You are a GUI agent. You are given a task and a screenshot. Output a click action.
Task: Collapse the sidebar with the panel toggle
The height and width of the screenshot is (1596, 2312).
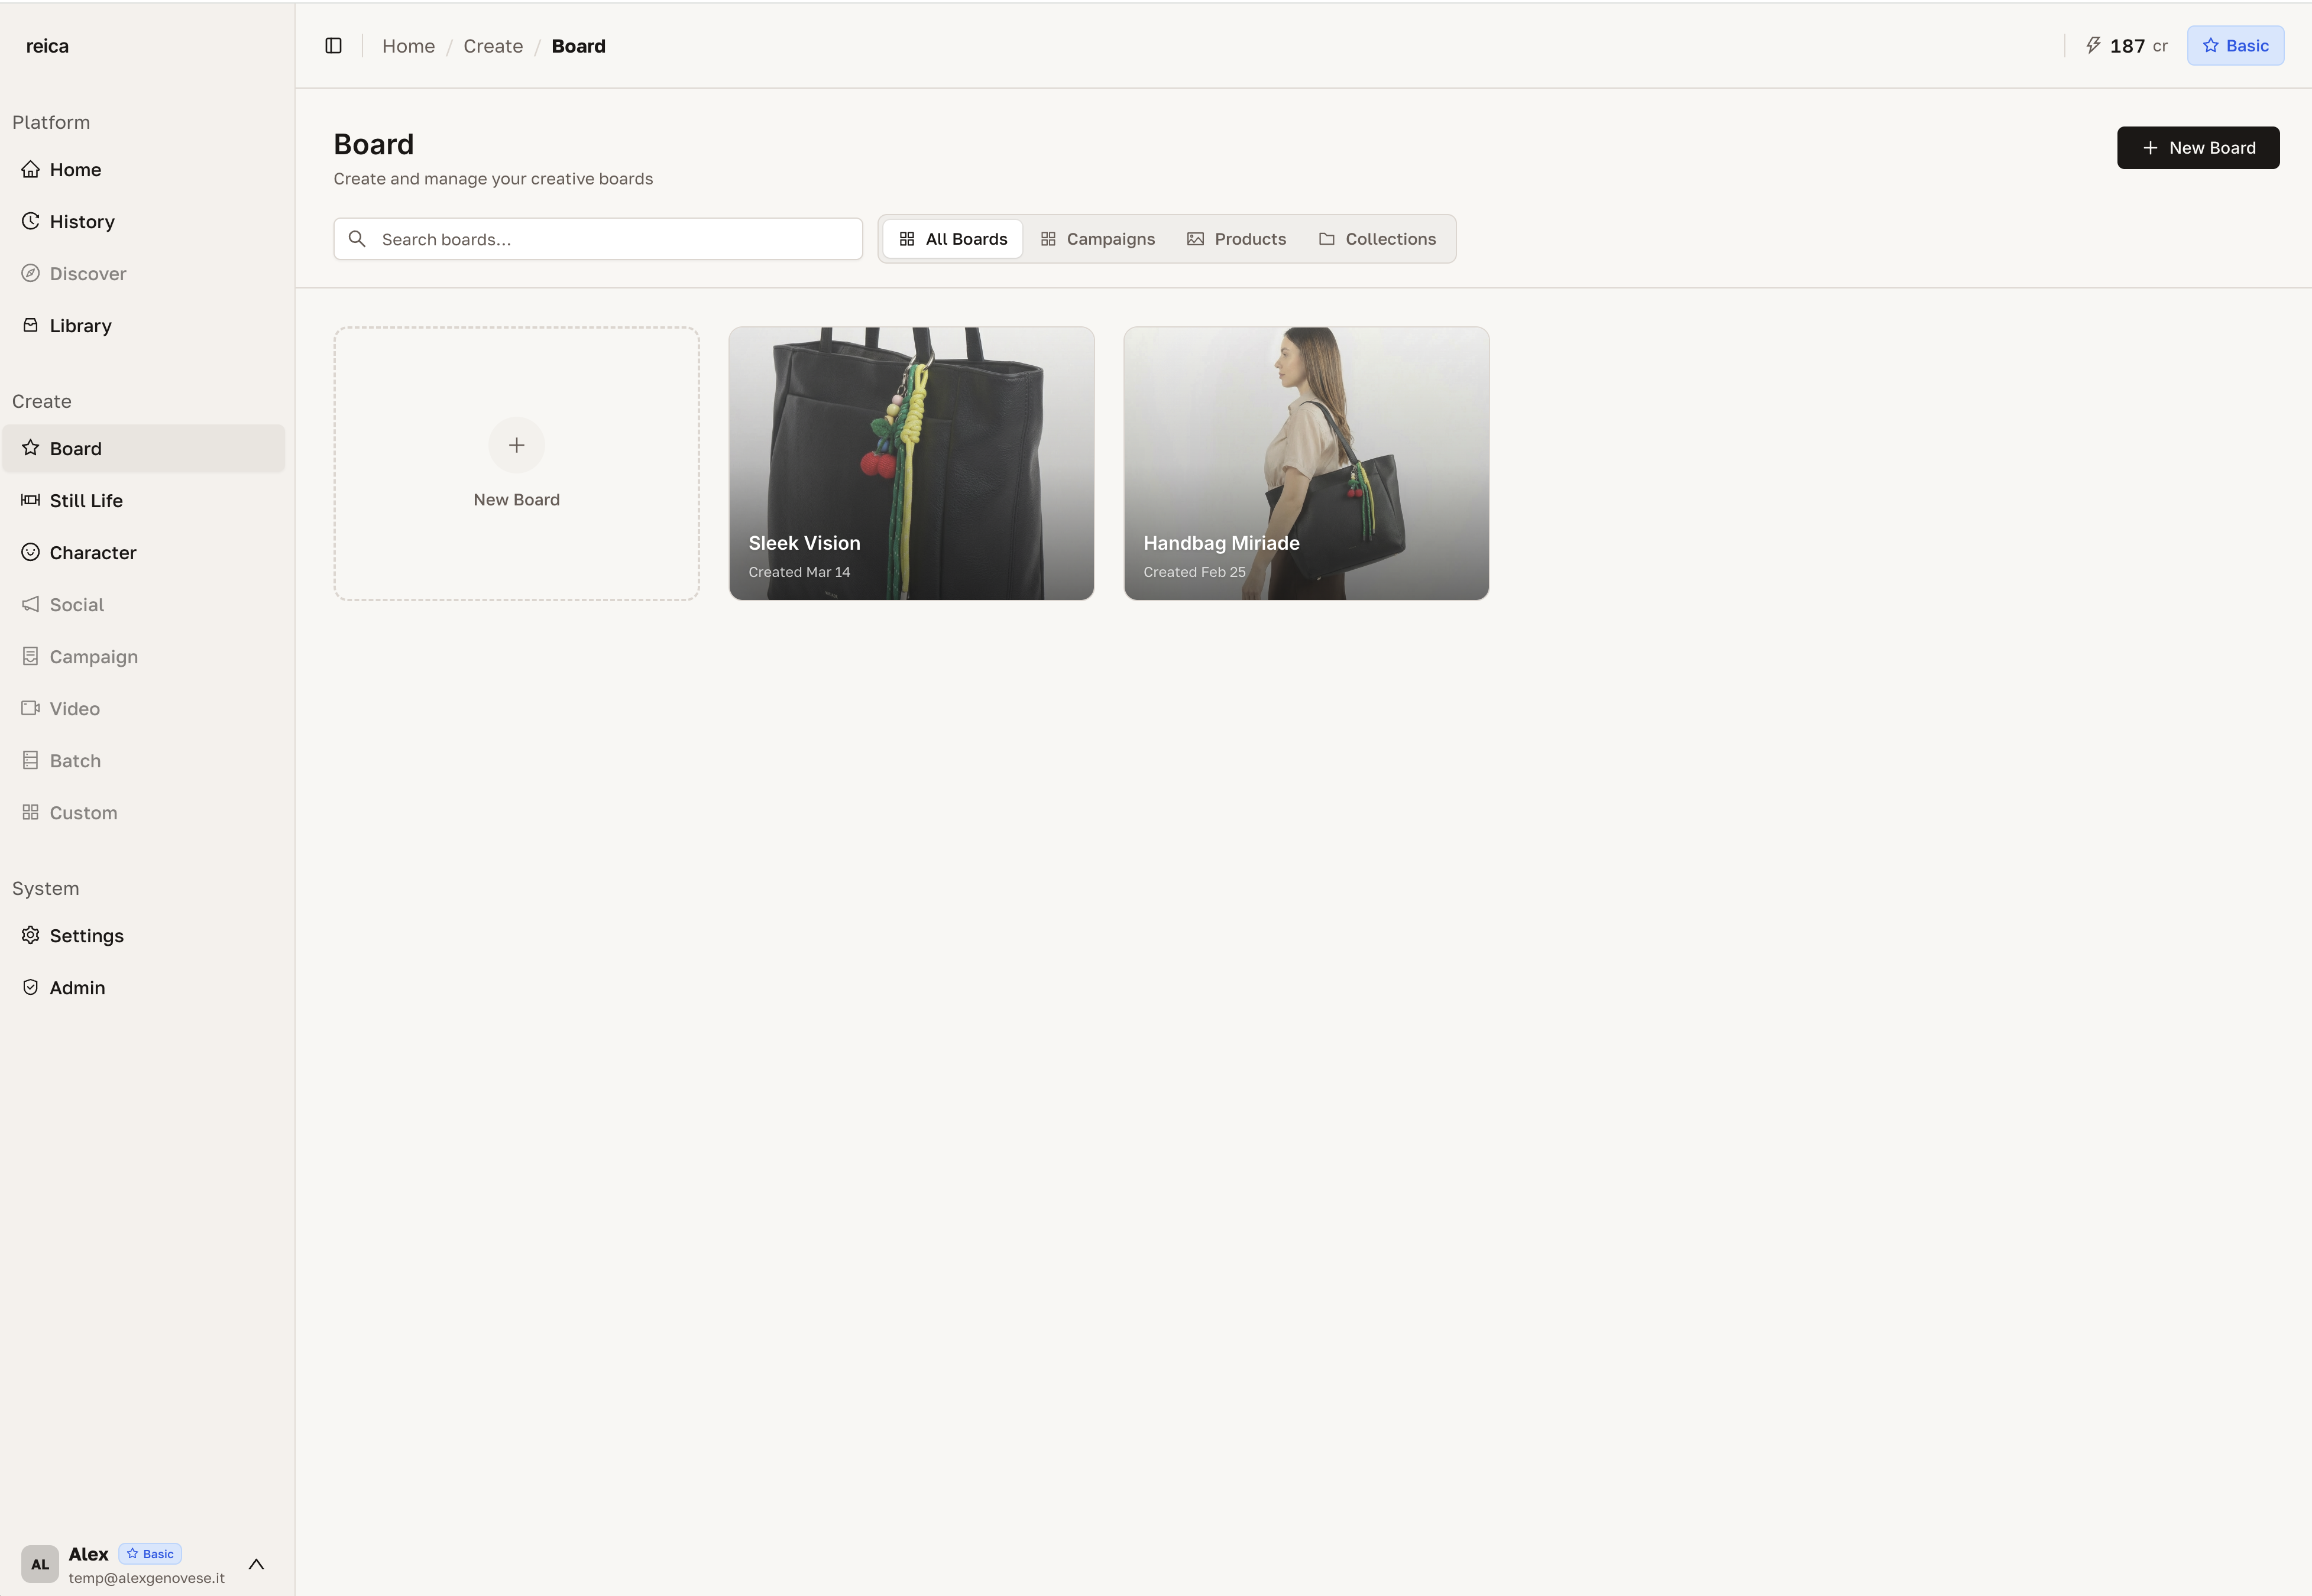333,45
